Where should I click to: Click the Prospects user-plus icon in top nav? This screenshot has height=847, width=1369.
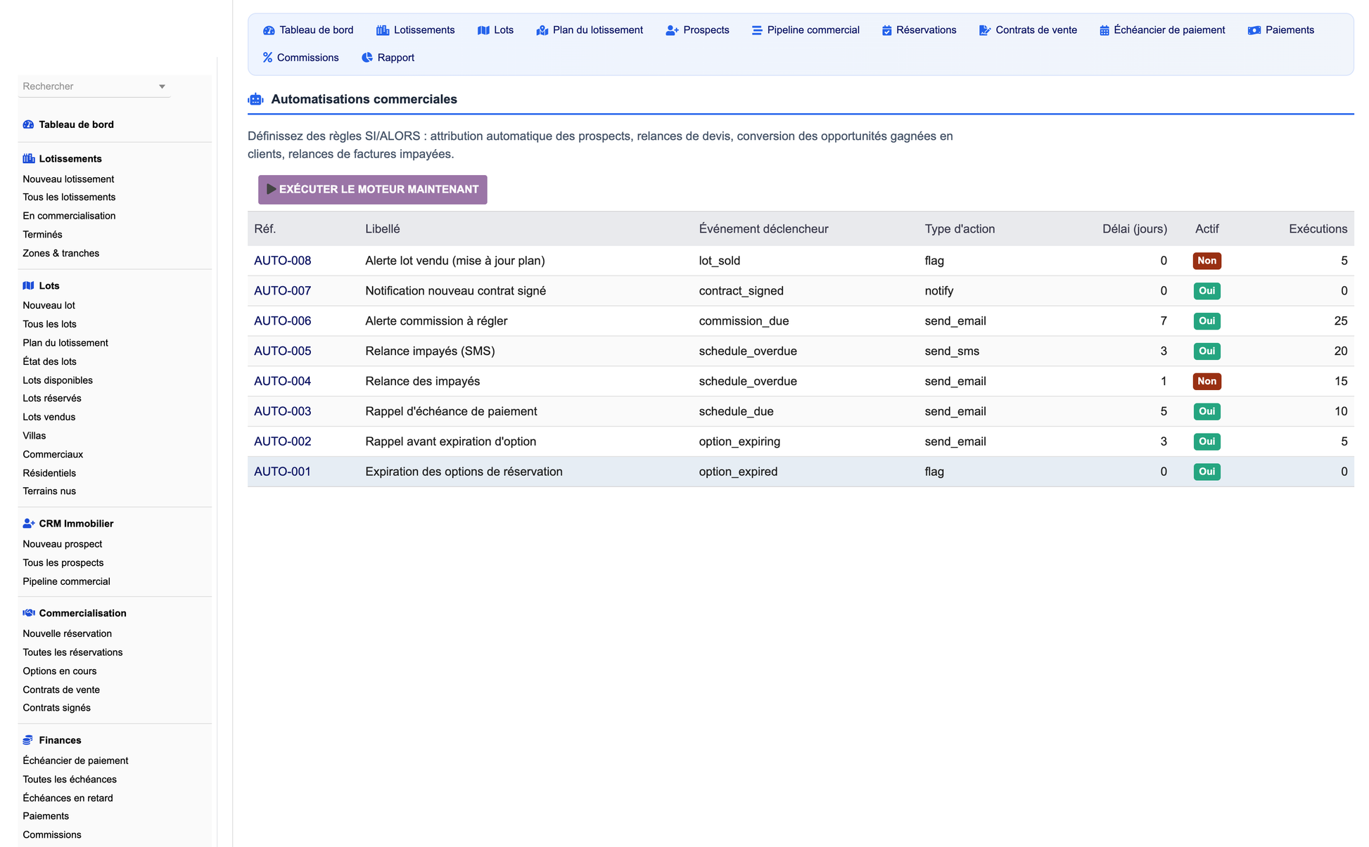click(672, 30)
